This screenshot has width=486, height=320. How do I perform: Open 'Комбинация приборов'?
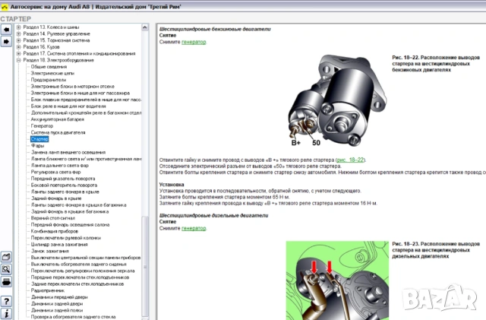pyautogui.click(x=55, y=231)
